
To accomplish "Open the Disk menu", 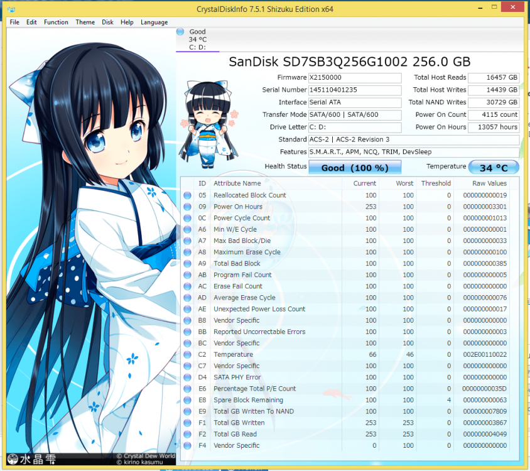I will [107, 23].
